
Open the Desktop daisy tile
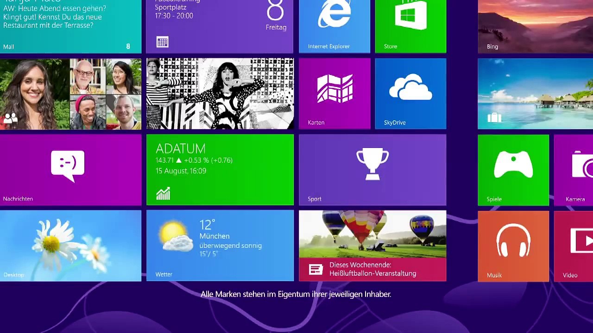(x=70, y=246)
